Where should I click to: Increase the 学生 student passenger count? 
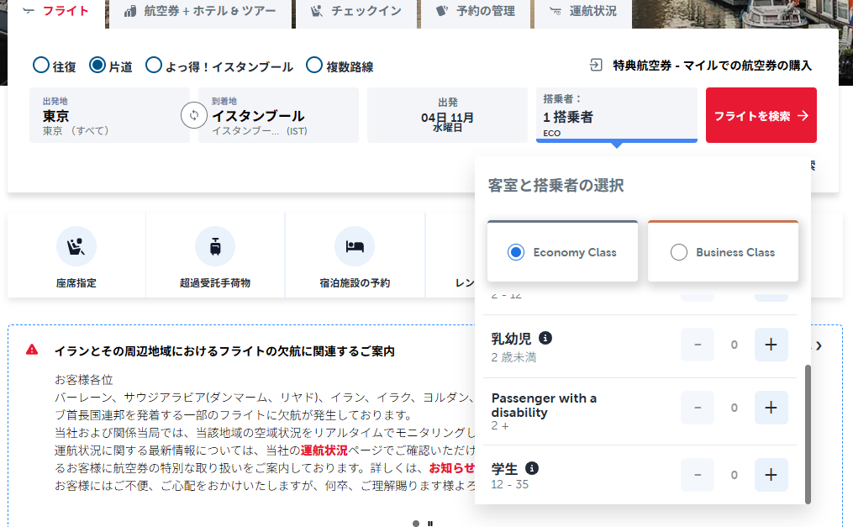tap(771, 475)
